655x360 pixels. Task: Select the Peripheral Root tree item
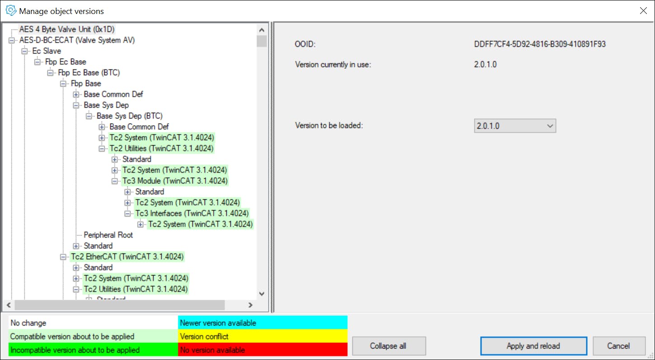point(108,235)
